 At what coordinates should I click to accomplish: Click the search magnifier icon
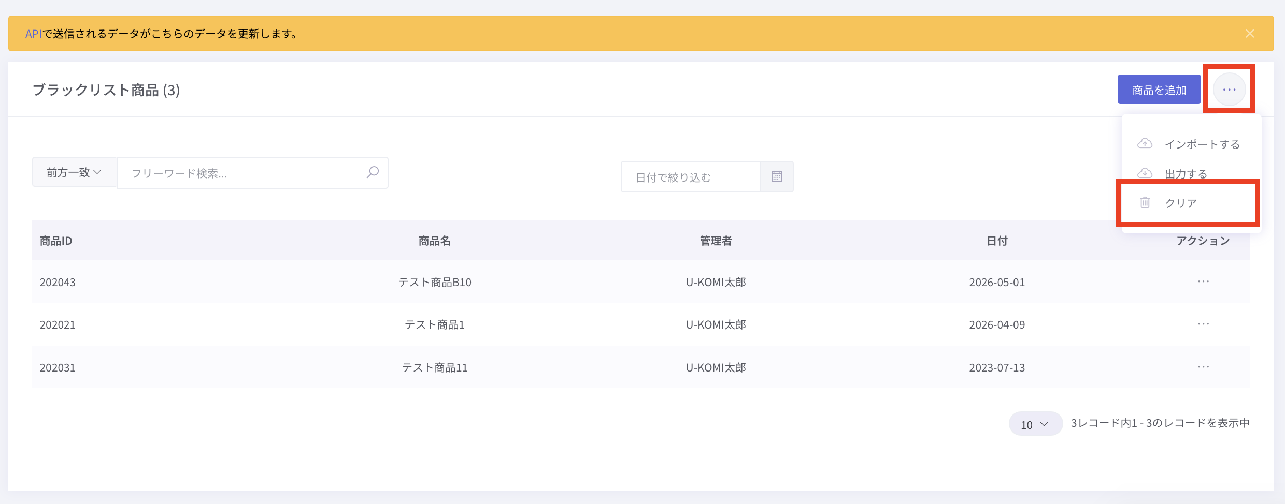point(373,172)
